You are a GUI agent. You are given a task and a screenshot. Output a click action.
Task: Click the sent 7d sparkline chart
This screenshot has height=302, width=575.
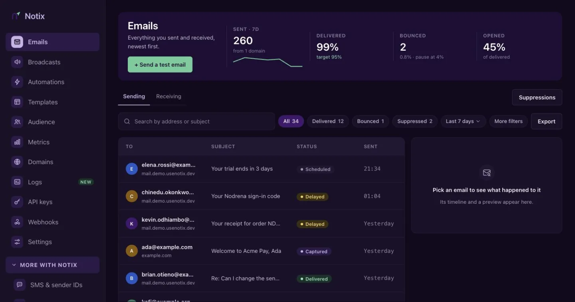tap(268, 62)
